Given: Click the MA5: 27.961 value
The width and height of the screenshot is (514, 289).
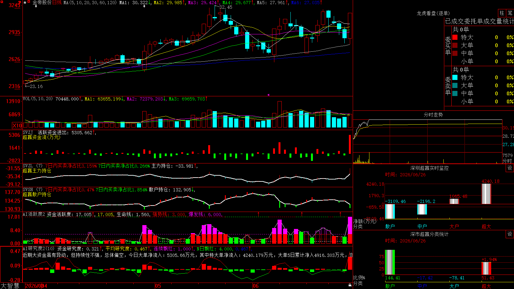Looking at the screenshot, I should 272,3.
